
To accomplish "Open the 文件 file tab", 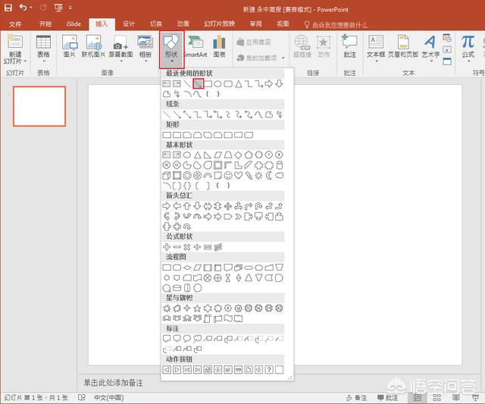I will [x=16, y=23].
